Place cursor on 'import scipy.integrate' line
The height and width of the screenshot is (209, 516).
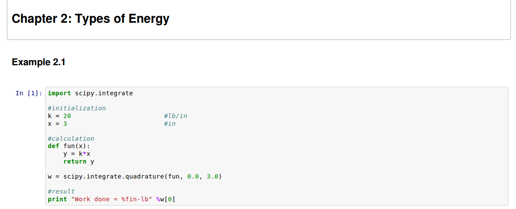[x=90, y=93]
